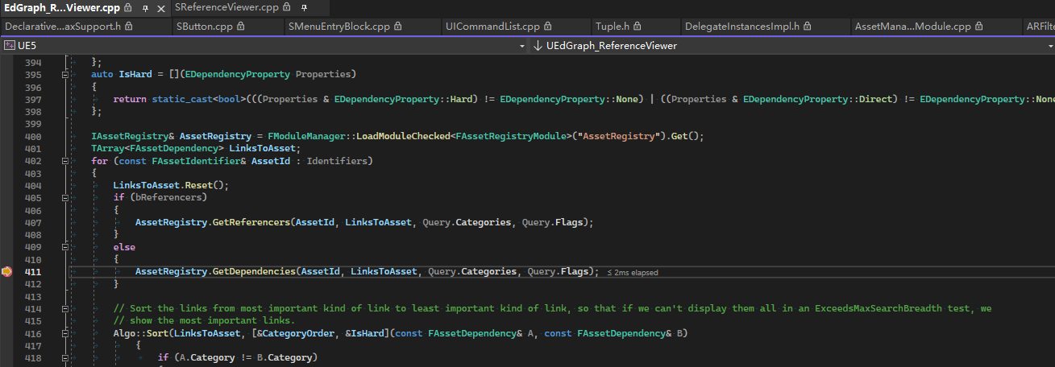This screenshot has height=367, width=1055.
Task: Collapse the if (A.Category != B.Category) block
Action: point(64,358)
